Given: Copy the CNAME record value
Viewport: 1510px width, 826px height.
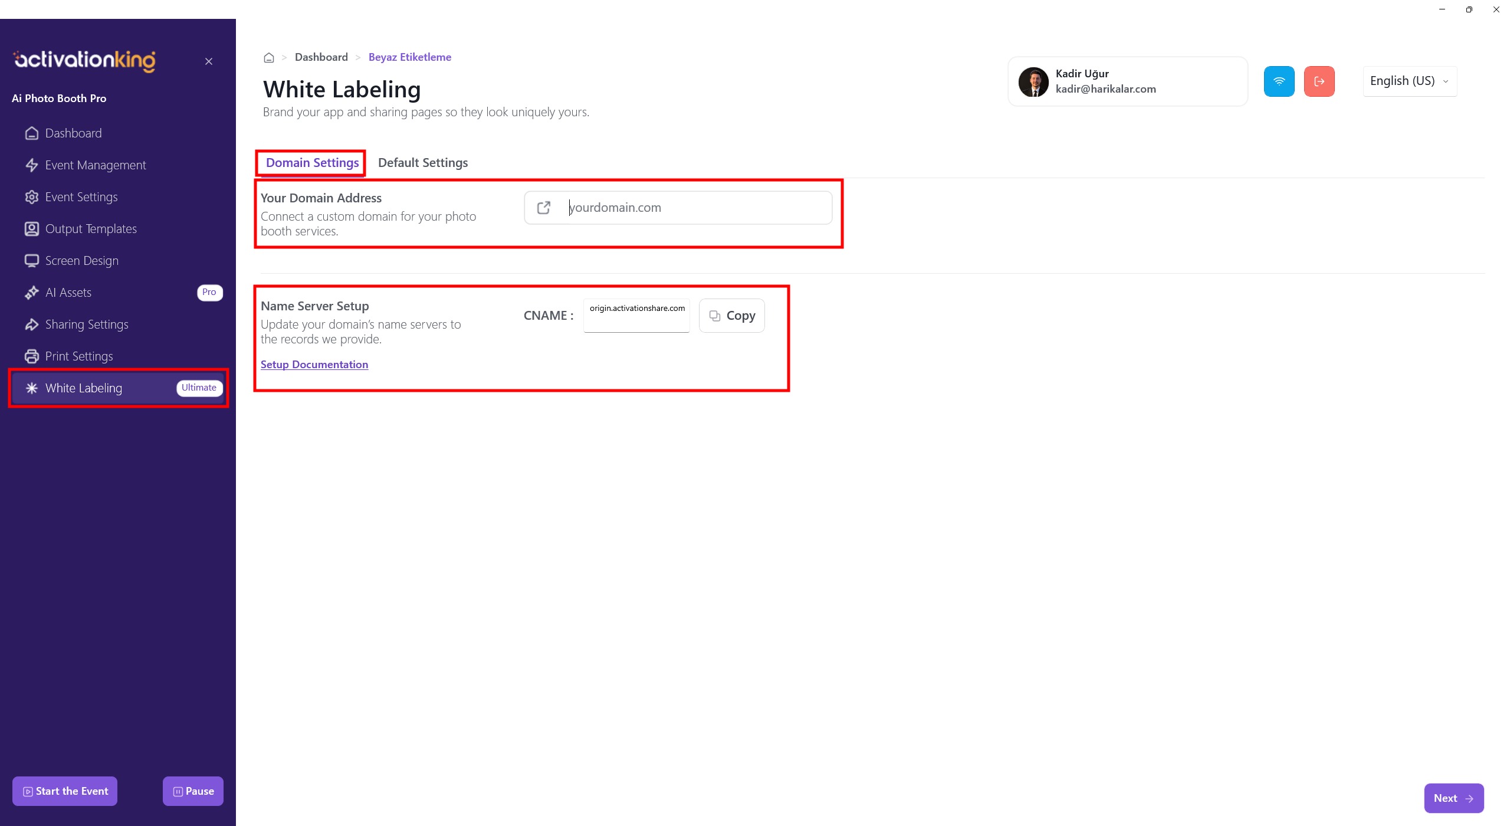Looking at the screenshot, I should click(731, 316).
